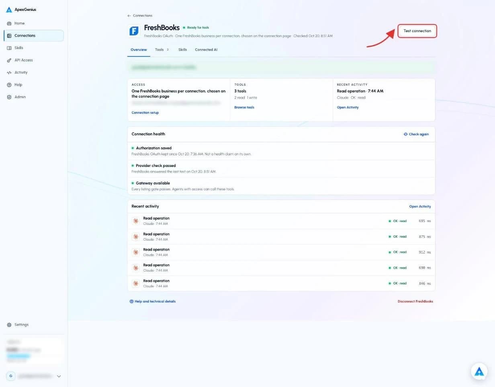Screen dimensions: 495x387
Task: Click Read operation text on 912 ms row
Action: click(x=156, y=249)
